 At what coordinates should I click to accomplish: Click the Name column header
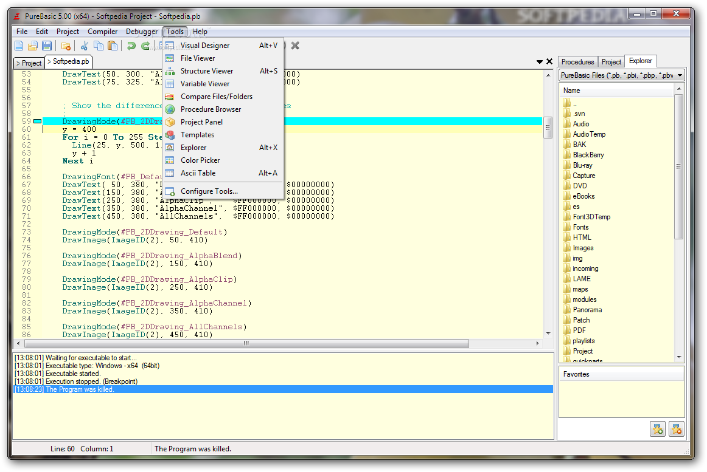(617, 91)
